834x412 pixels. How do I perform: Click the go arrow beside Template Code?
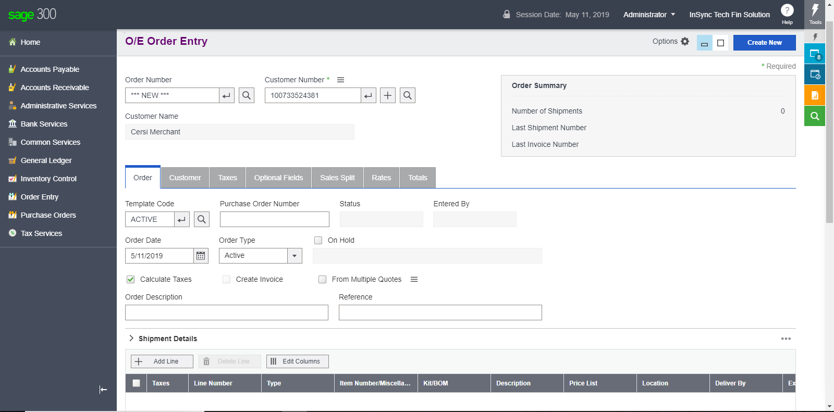click(x=182, y=219)
